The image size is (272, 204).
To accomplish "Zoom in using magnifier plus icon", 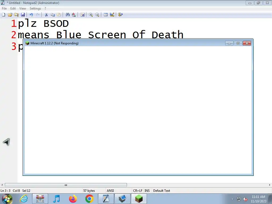I will tap(91, 15).
